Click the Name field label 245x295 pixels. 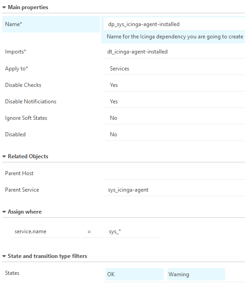tap(14, 24)
